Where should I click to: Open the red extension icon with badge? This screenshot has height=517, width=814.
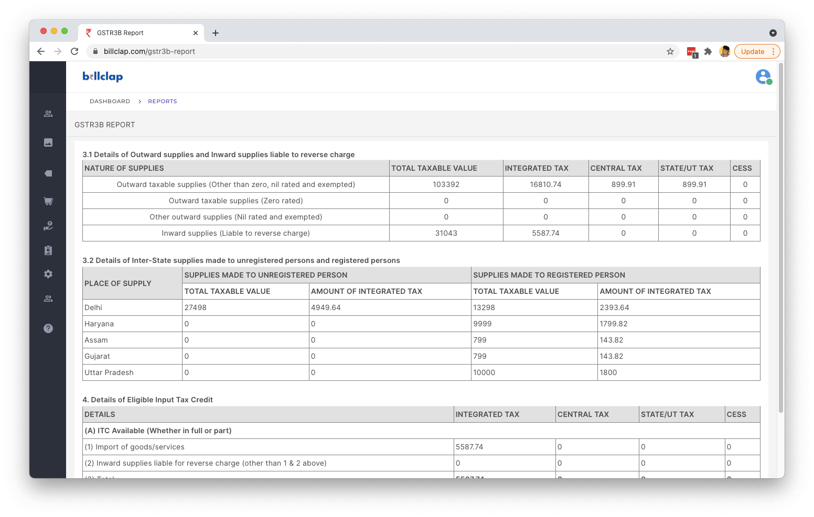(692, 52)
